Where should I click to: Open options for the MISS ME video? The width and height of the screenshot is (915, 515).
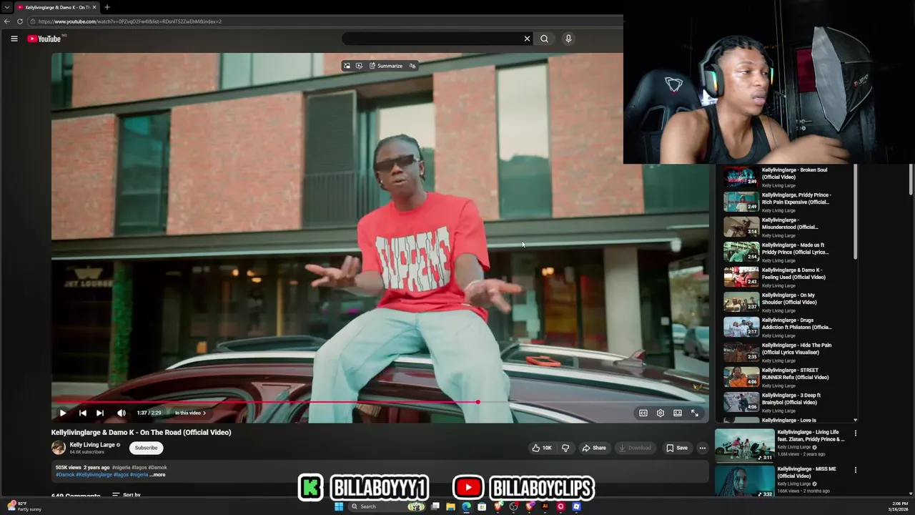[855, 470]
